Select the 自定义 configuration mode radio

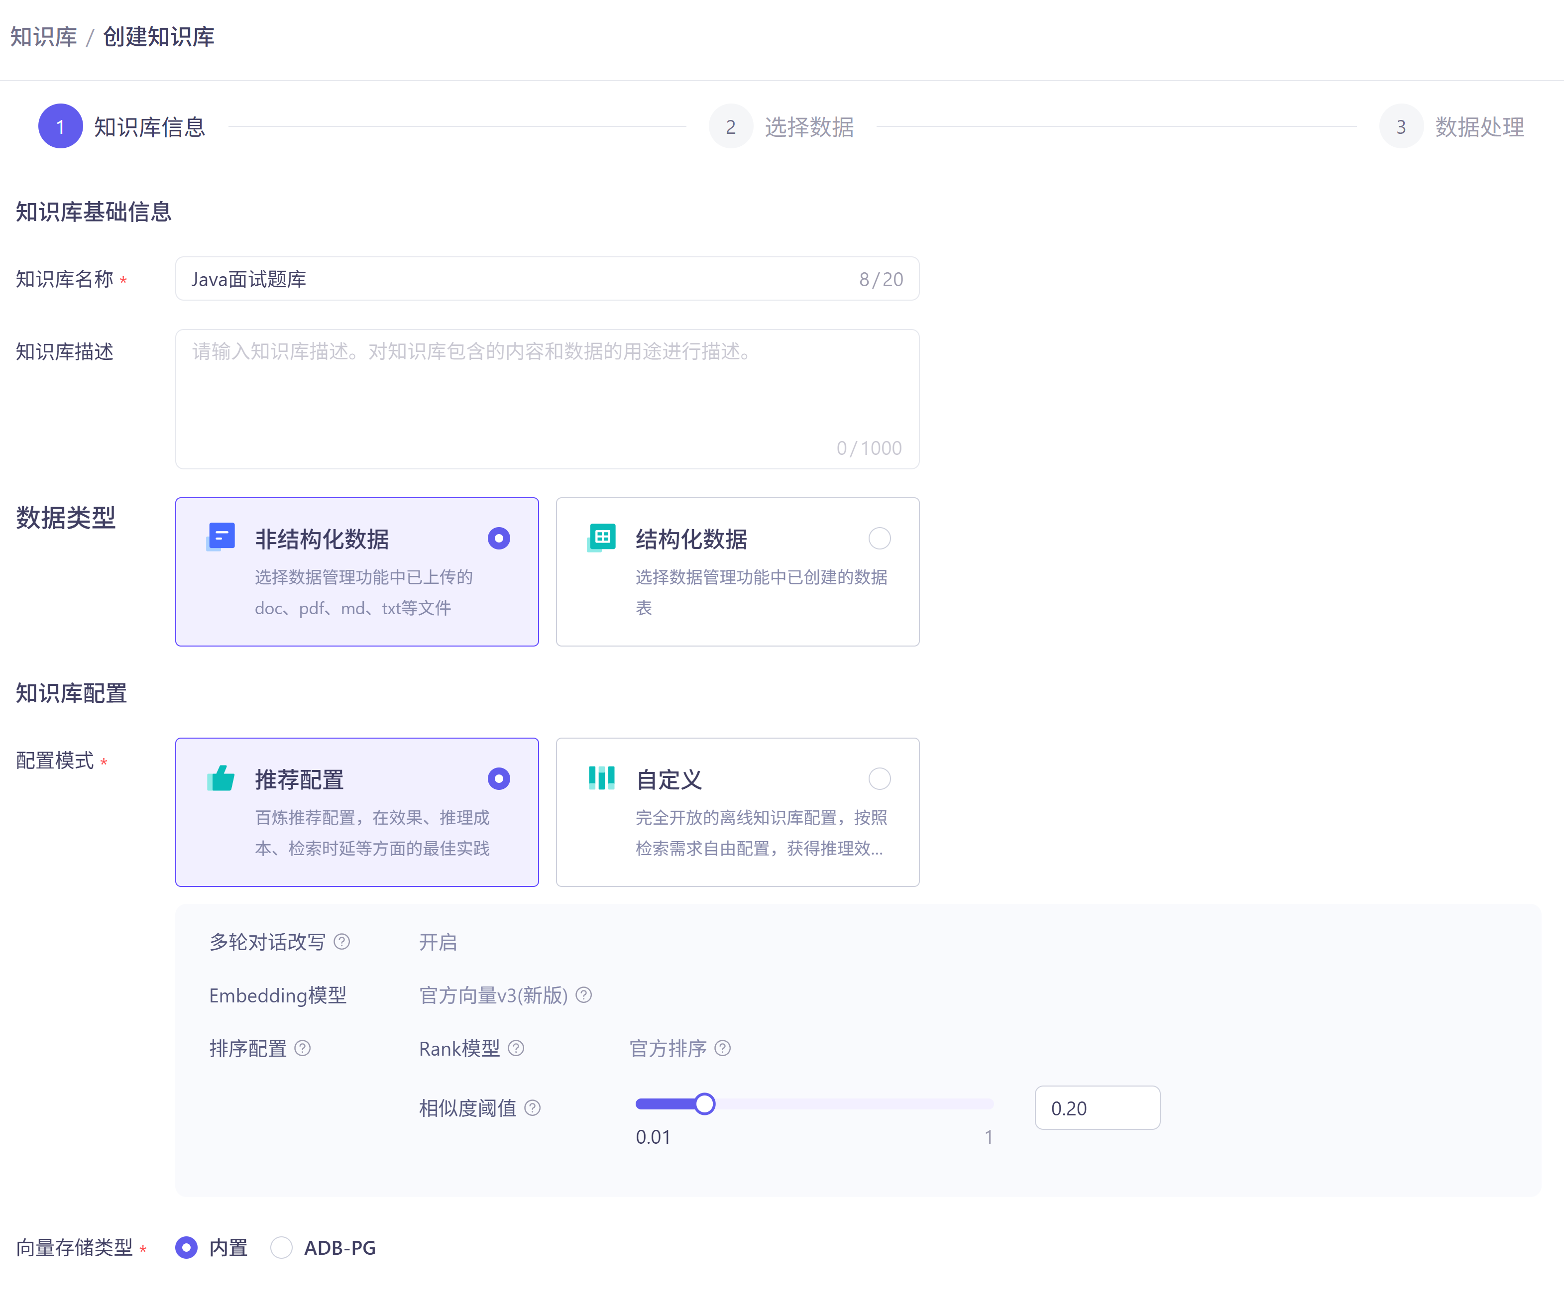point(880,779)
